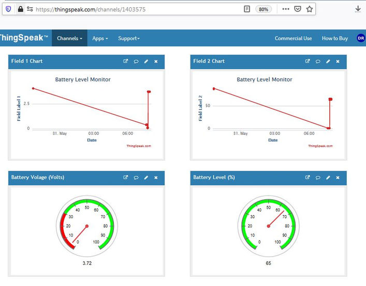Bookmark this page with the star icon

310,9
